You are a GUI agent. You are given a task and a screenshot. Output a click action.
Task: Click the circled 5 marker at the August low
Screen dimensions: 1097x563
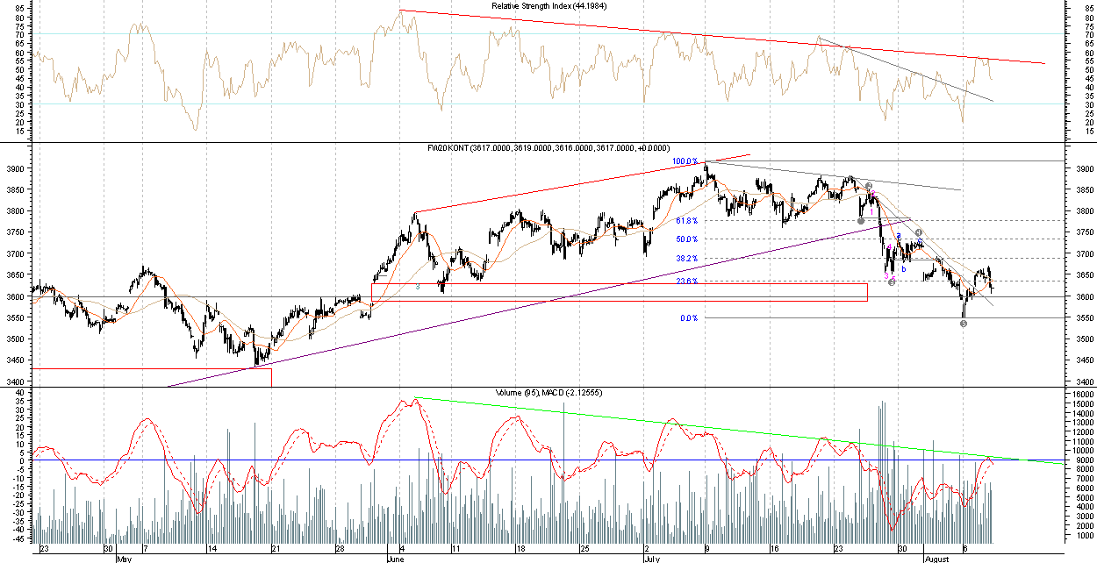tap(964, 324)
